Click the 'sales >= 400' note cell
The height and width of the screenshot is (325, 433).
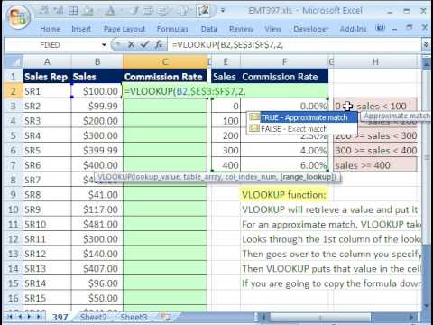[375, 165]
